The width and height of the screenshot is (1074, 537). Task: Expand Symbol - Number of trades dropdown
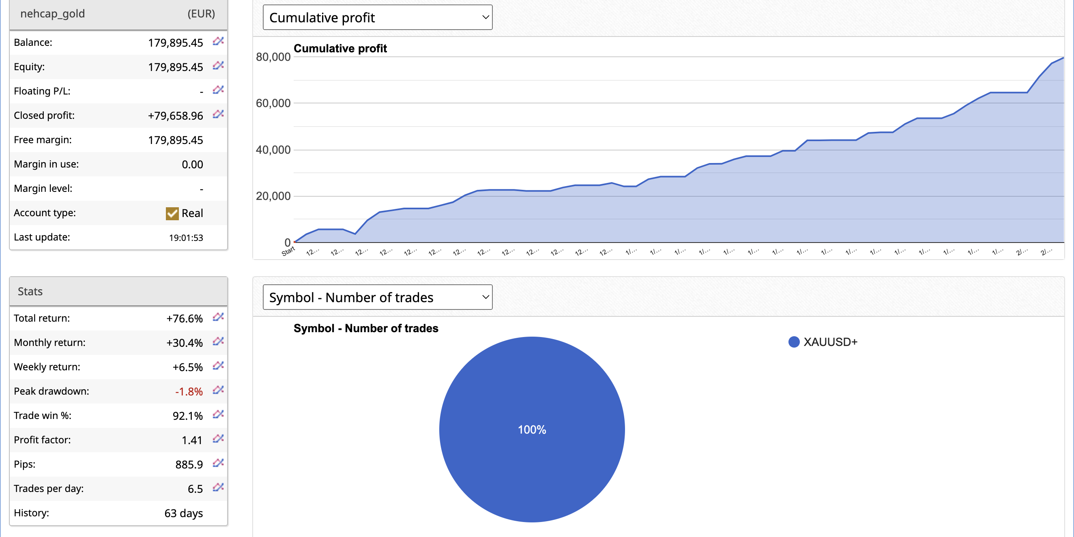point(377,297)
